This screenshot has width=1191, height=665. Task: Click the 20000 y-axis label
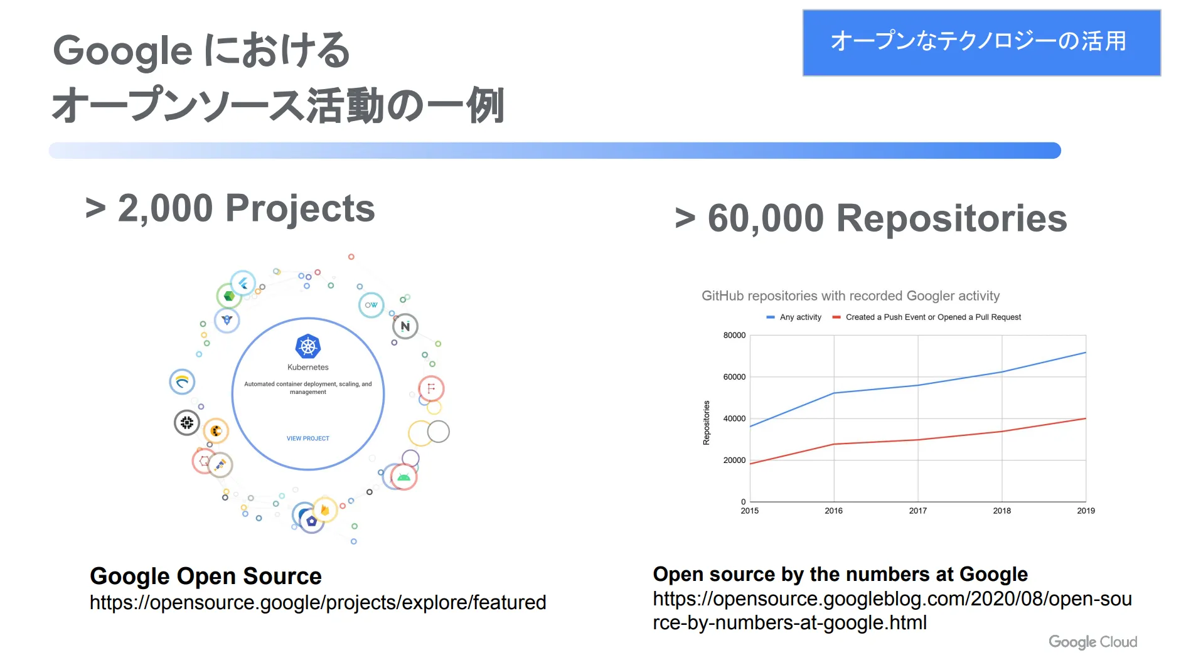click(734, 460)
